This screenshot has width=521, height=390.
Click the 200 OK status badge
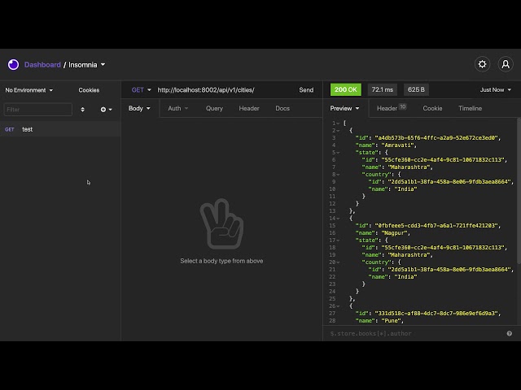tap(345, 89)
